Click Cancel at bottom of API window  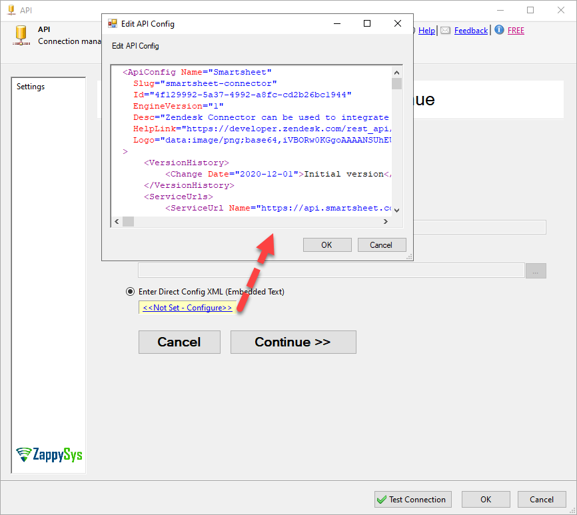click(542, 499)
